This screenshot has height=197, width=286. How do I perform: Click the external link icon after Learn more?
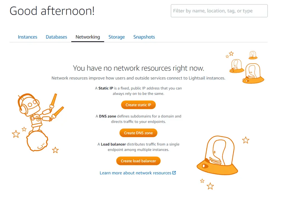[x=174, y=173]
